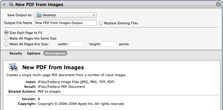Switch to the Results tab
223x110 pixels.
[x=16, y=54]
